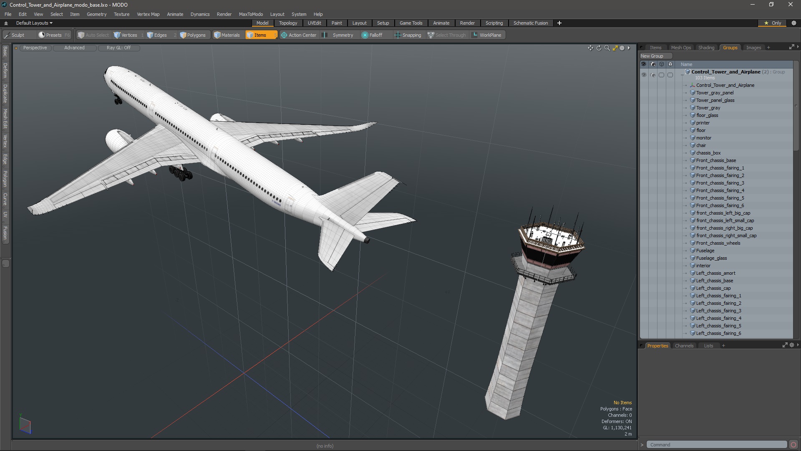This screenshot has height=451, width=801.
Task: Switch to the Shading tab
Action: (706, 48)
